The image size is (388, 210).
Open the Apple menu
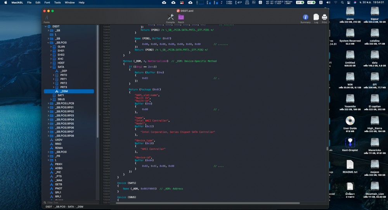pos(6,2)
